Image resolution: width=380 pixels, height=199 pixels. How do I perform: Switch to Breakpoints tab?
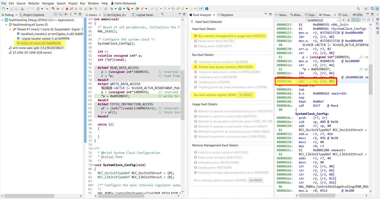(x=296, y=15)
